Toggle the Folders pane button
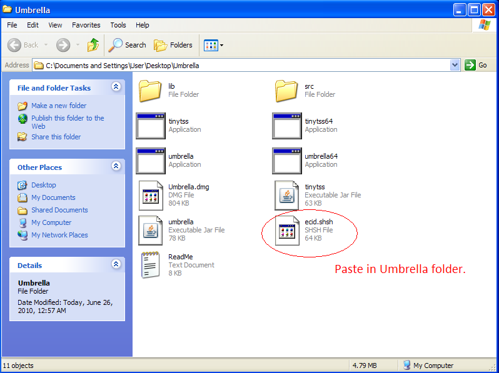The image size is (499, 373). click(173, 45)
